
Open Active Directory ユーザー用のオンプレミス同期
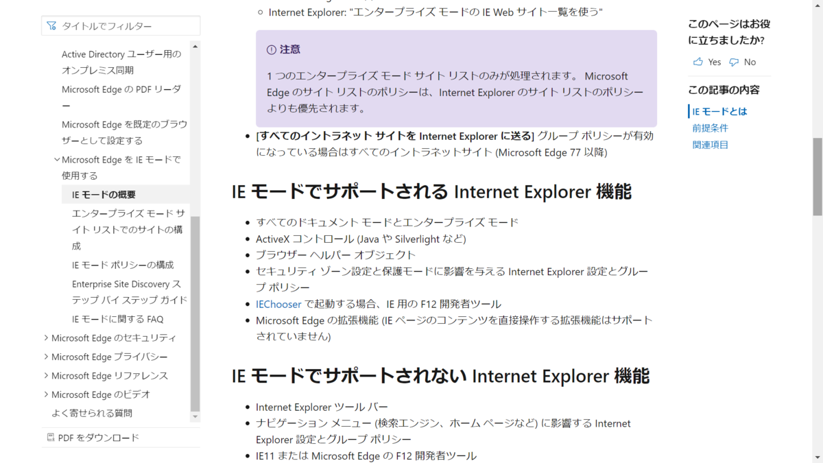(121, 62)
